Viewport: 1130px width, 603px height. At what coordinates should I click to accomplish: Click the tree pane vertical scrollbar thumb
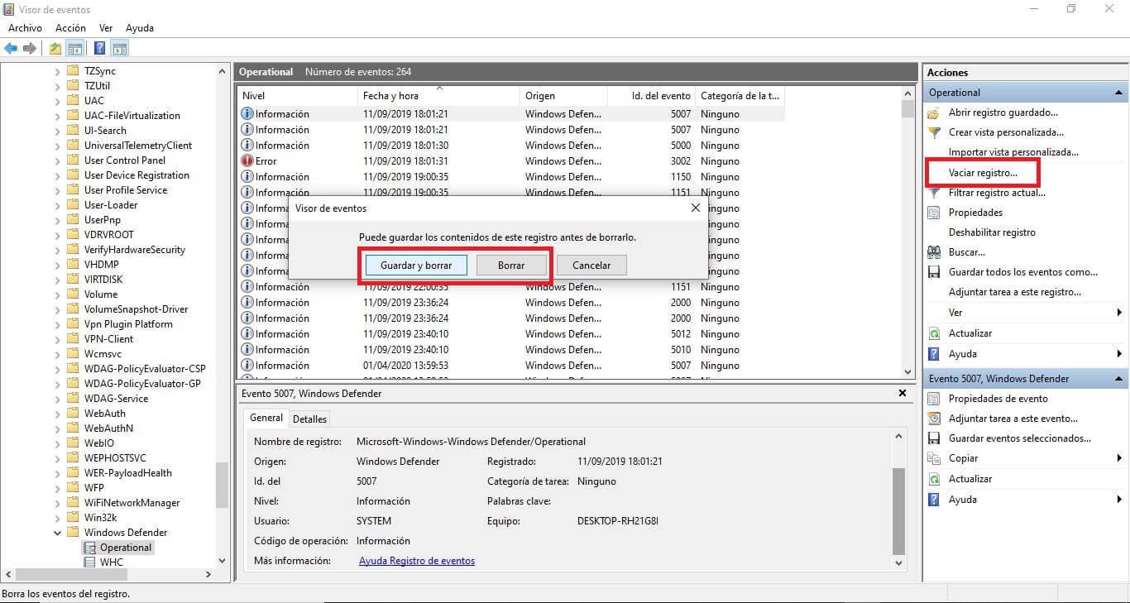click(x=222, y=484)
